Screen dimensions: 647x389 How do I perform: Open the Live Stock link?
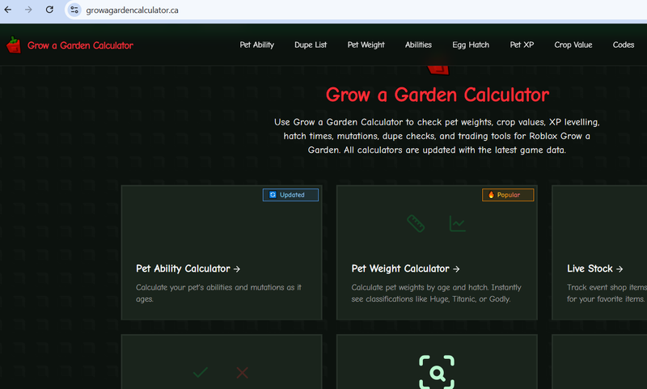click(x=594, y=268)
